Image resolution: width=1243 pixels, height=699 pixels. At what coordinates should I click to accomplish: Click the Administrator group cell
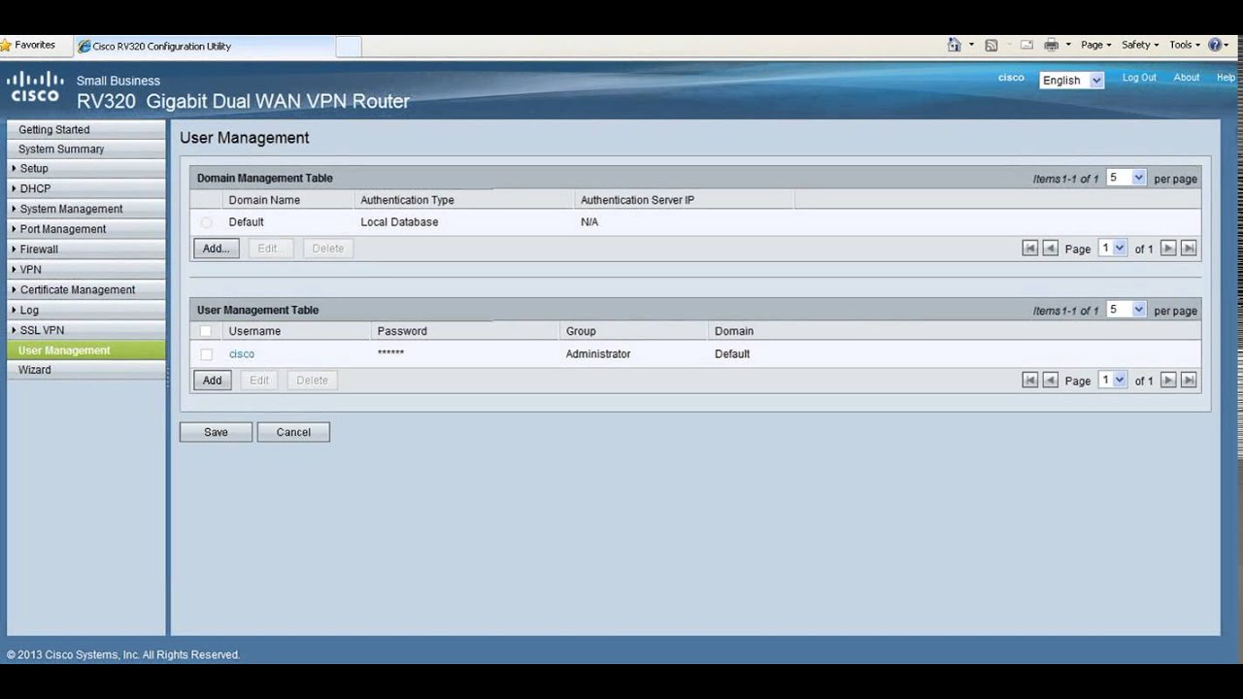598,354
